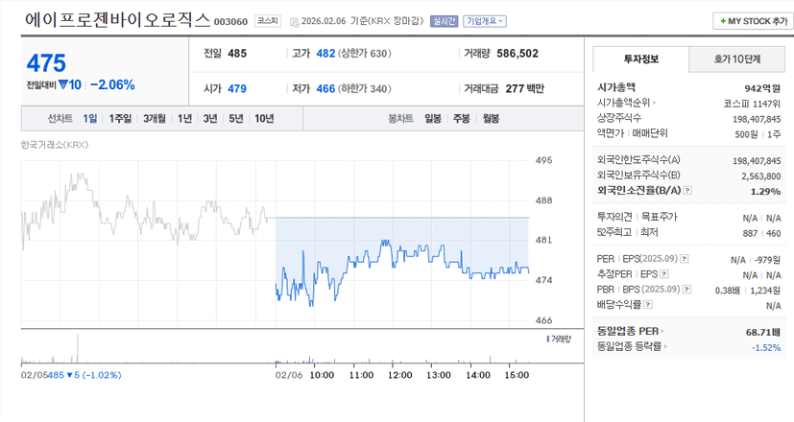Click help icon next to 배당수익률
Viewport: 794px width, 422px height.
tap(648, 305)
